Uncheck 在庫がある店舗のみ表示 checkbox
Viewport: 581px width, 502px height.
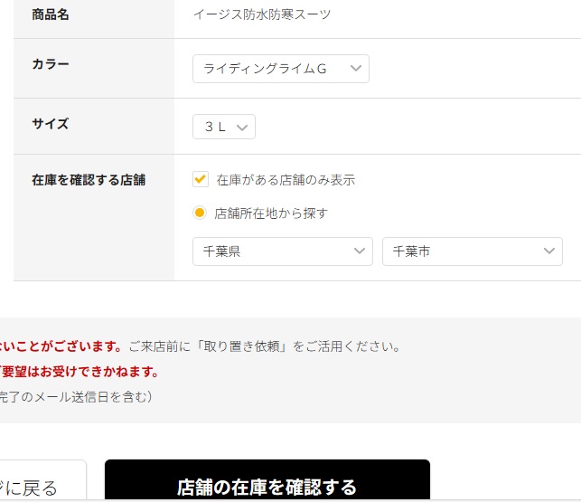201,179
